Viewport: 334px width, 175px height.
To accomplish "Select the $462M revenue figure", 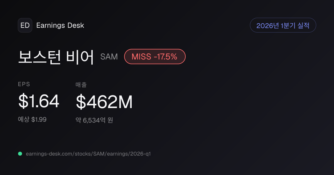I will click(104, 102).
